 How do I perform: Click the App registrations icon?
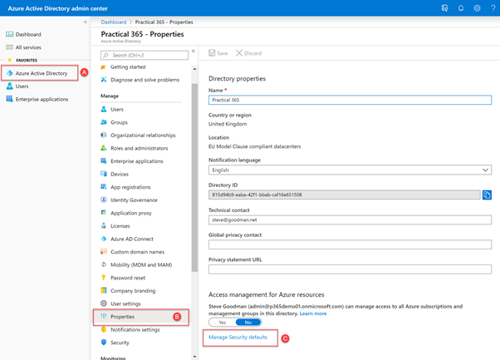[x=104, y=187]
